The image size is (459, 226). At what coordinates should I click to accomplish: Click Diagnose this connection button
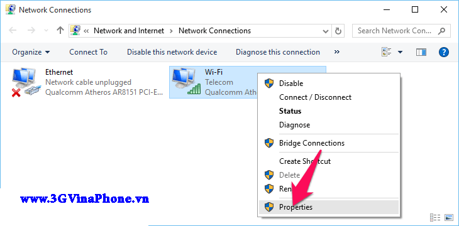(278, 52)
